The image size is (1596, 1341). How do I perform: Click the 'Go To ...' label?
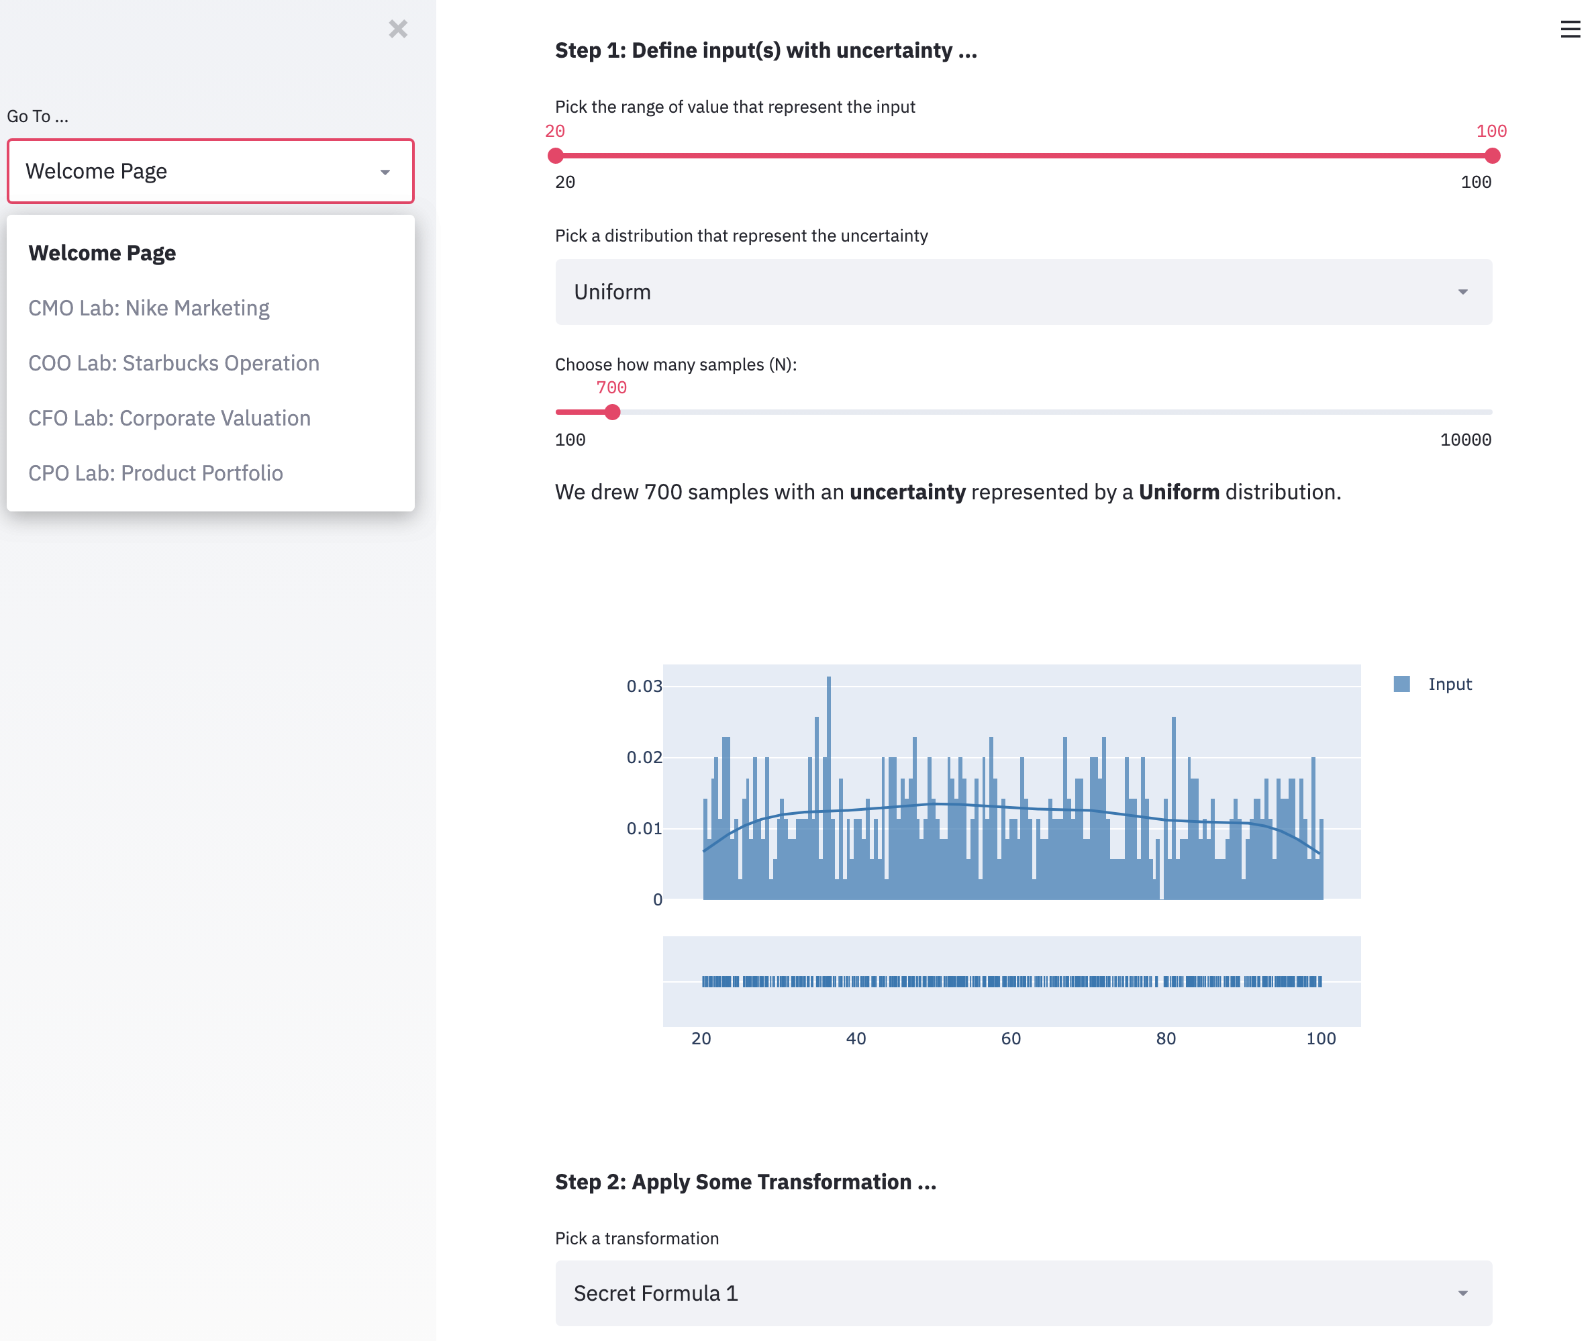click(x=37, y=116)
